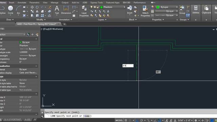Activate the Move tool in Modify panel

pyautogui.click(x=32, y=7)
